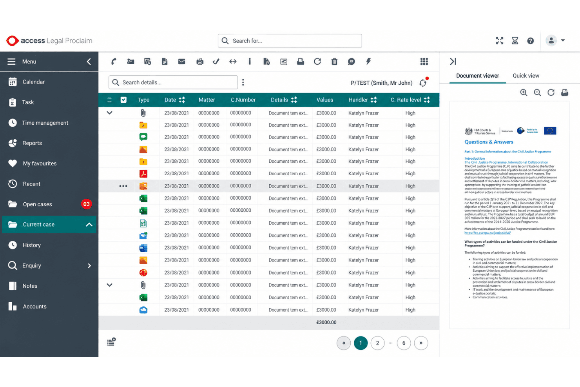Click the lightning bolt quick action icon
Viewport: 580px width, 387px height.
(x=368, y=62)
